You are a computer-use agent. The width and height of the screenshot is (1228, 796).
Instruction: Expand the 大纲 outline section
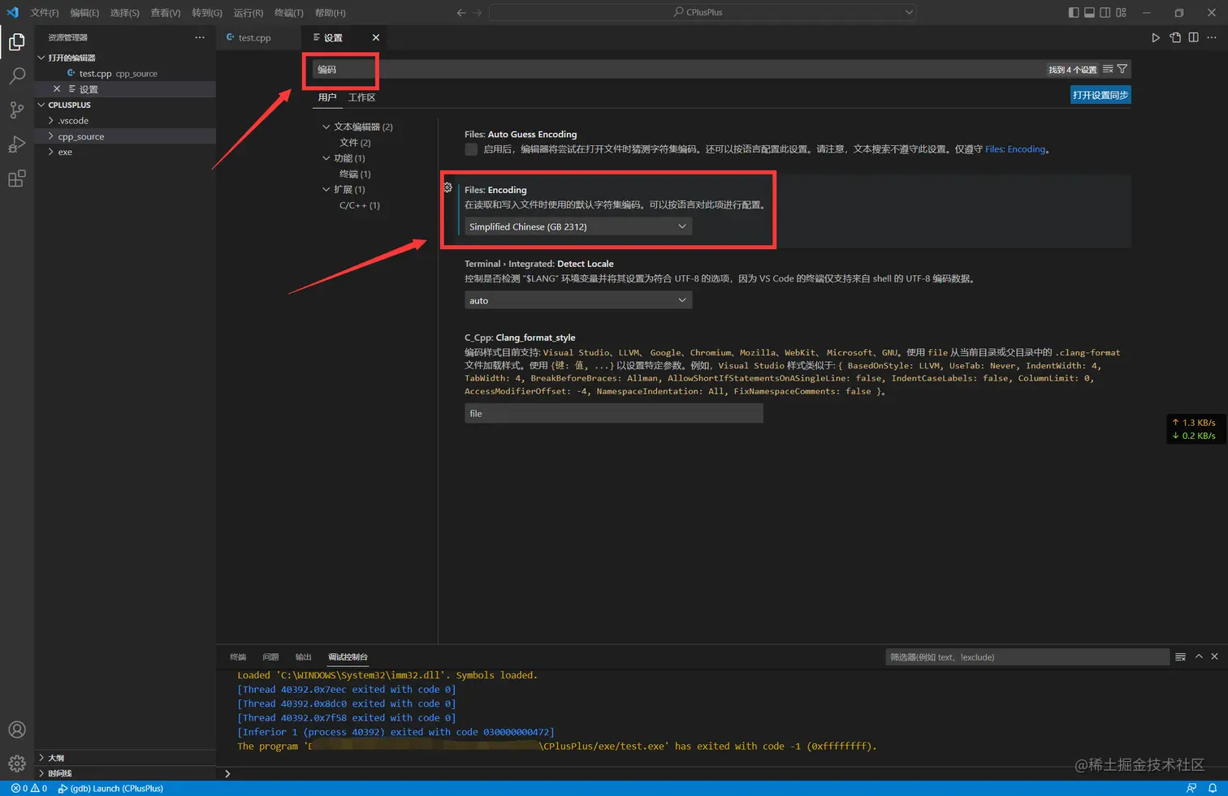tap(41, 758)
